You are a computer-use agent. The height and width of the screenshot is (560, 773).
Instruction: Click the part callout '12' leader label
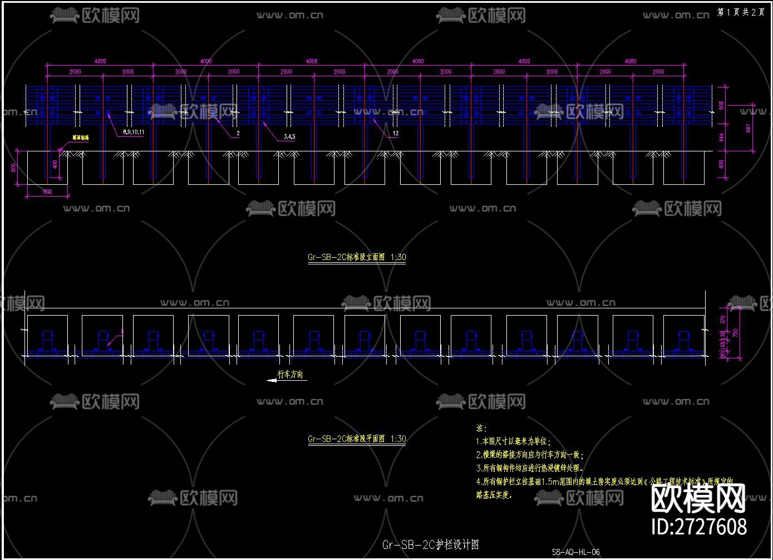tap(395, 134)
